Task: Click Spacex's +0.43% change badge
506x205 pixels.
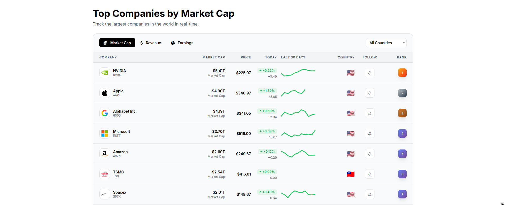Action: 267,192
